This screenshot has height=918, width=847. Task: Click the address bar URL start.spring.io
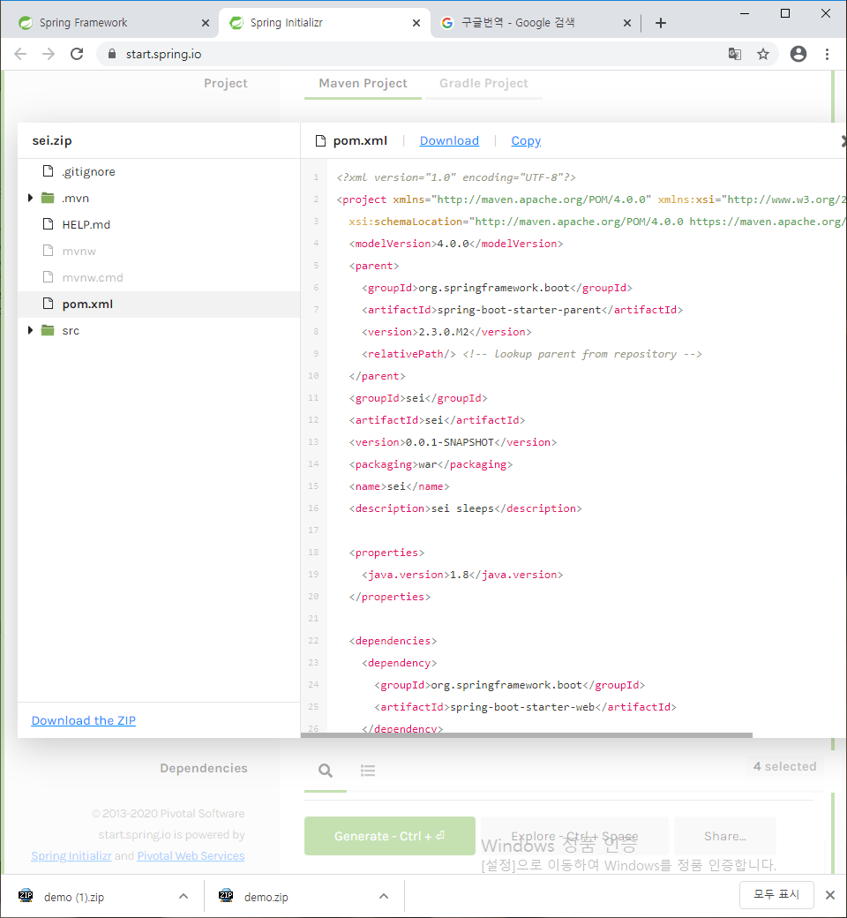tap(163, 54)
